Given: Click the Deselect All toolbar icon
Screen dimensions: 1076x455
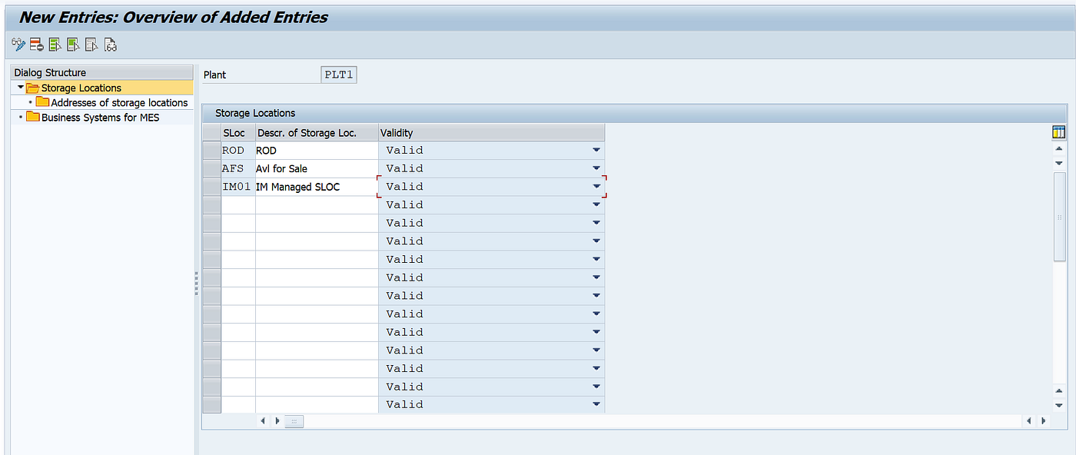Looking at the screenshot, I should click(x=92, y=45).
